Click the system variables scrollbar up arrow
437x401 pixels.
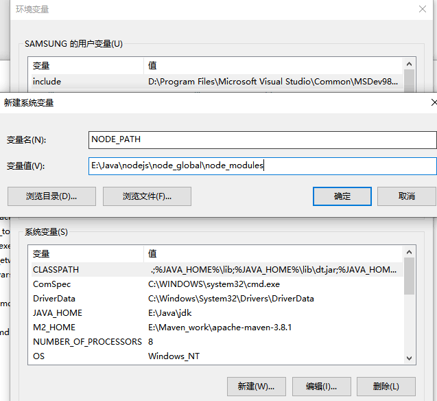[409, 253]
